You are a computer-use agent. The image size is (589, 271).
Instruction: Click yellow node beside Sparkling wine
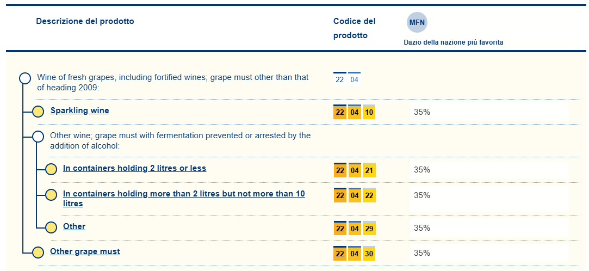(x=38, y=112)
